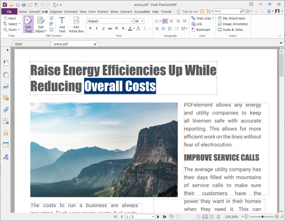This screenshot has width=285, height=221.
Task: Click the Audio & Video button
Action: coord(230,30)
